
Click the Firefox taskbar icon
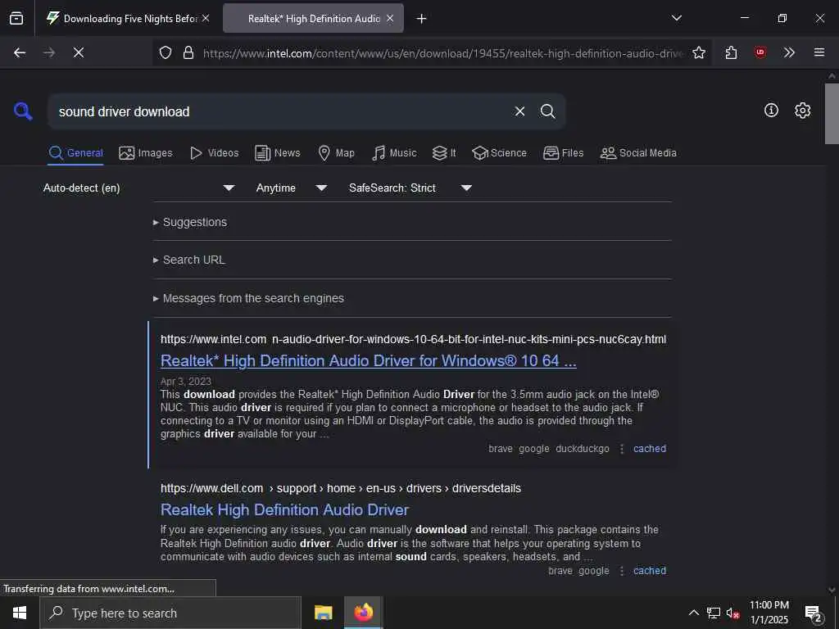[x=363, y=613]
